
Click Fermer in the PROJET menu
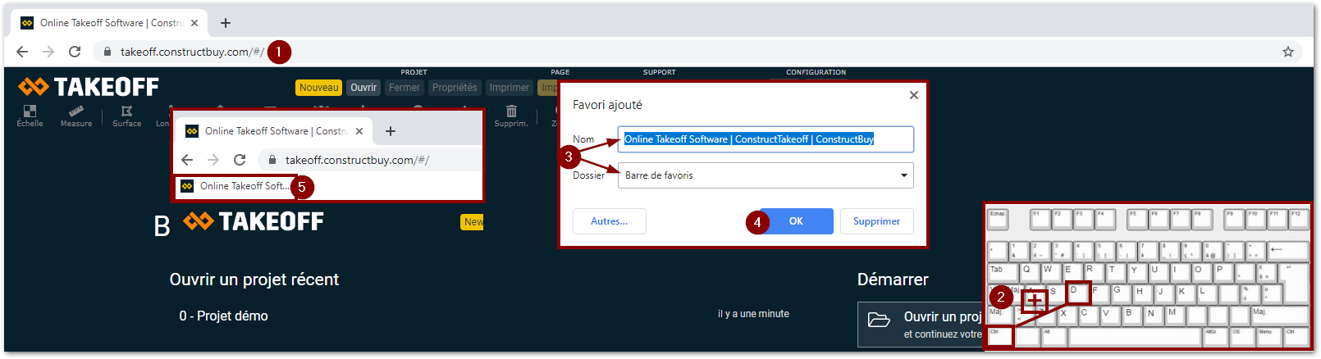404,88
